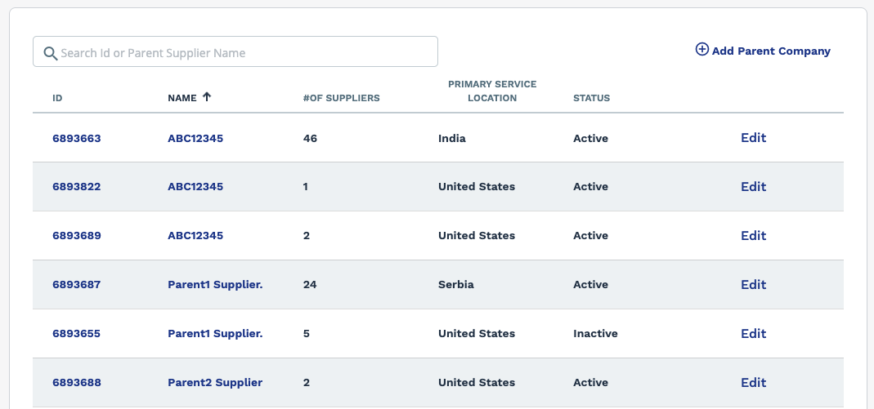
Task: Open supplier ID 6893689
Action: coord(77,236)
